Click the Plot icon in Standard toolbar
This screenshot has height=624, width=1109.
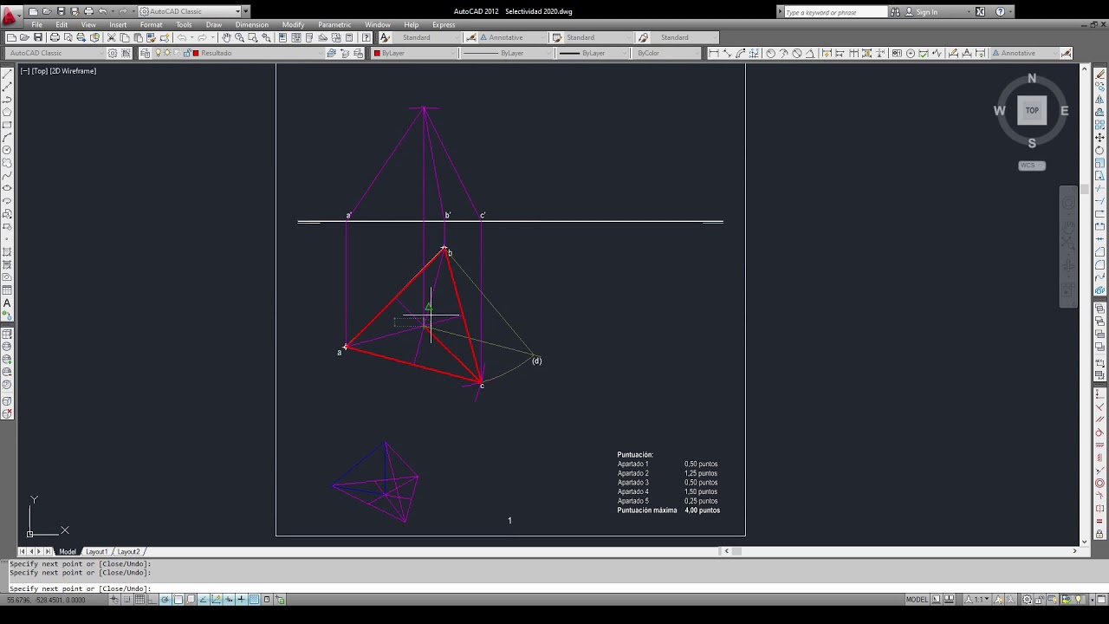coord(55,38)
